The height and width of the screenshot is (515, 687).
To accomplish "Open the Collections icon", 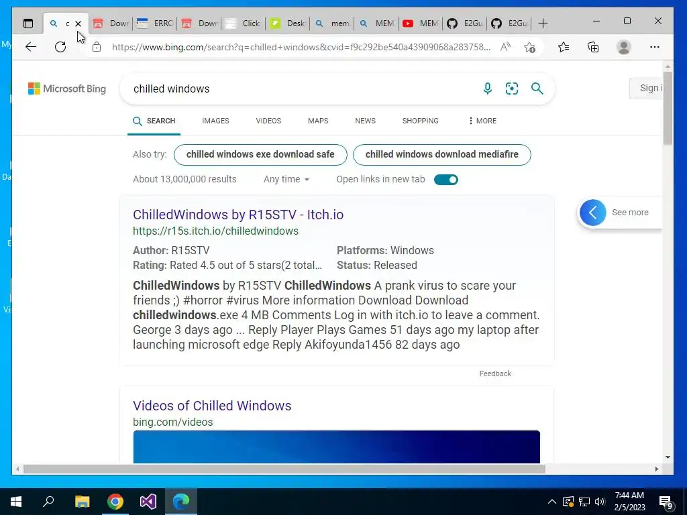I will 593,47.
